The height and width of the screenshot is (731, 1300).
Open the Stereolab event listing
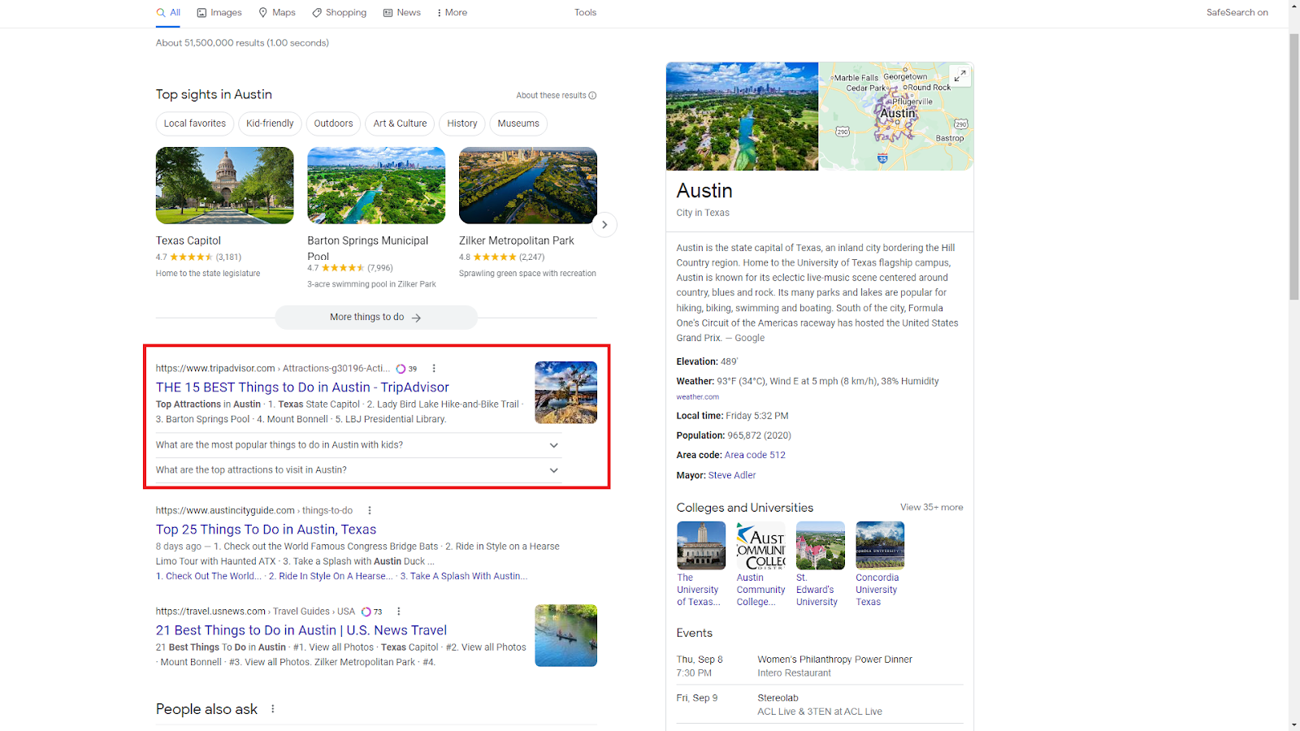point(820,704)
